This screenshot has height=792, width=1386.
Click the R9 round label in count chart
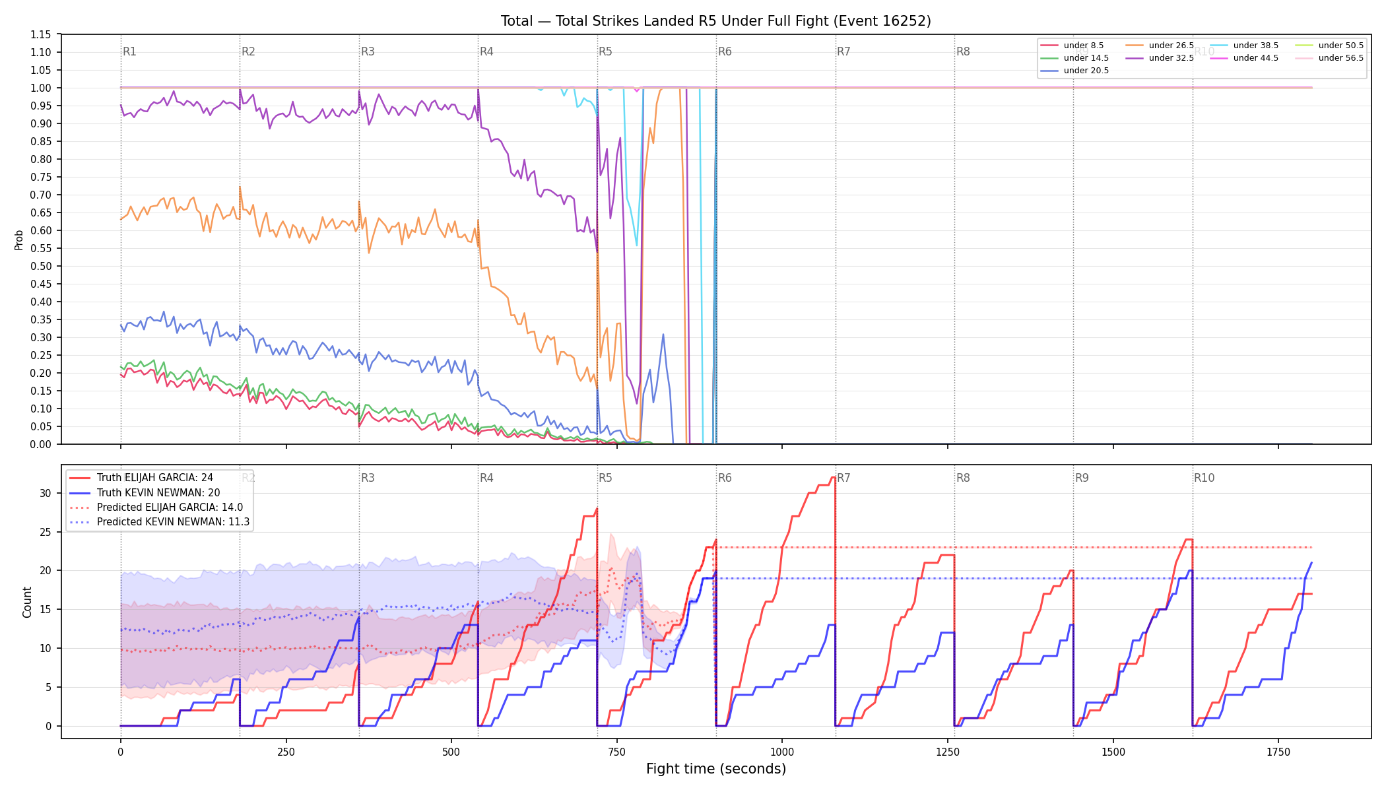(1082, 478)
